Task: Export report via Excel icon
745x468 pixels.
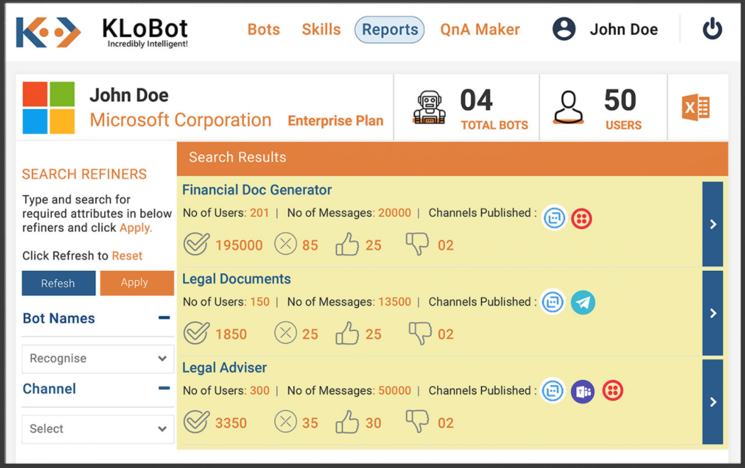Action: click(x=695, y=107)
